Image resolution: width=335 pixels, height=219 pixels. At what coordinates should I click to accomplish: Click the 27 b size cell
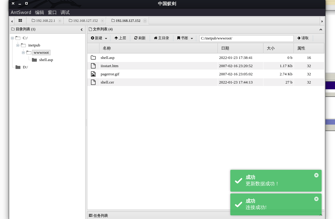(x=289, y=82)
